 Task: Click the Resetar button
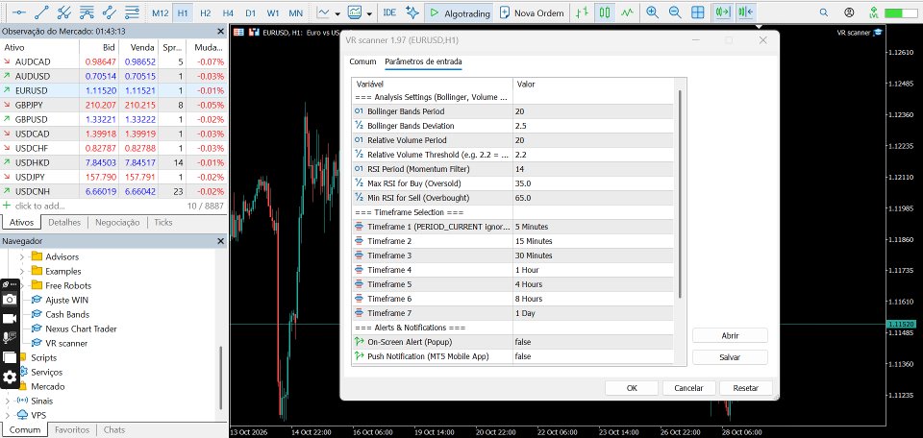coord(746,388)
